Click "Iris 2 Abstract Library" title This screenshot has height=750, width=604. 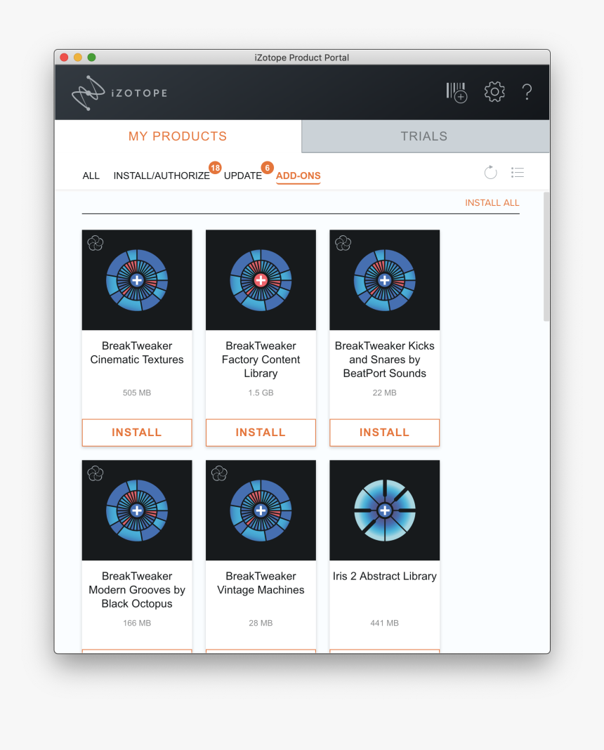tap(384, 576)
